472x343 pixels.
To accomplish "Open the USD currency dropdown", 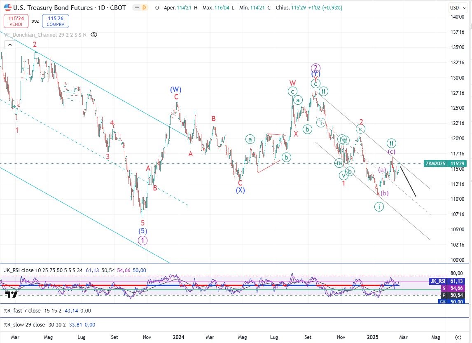I will 458,7.
